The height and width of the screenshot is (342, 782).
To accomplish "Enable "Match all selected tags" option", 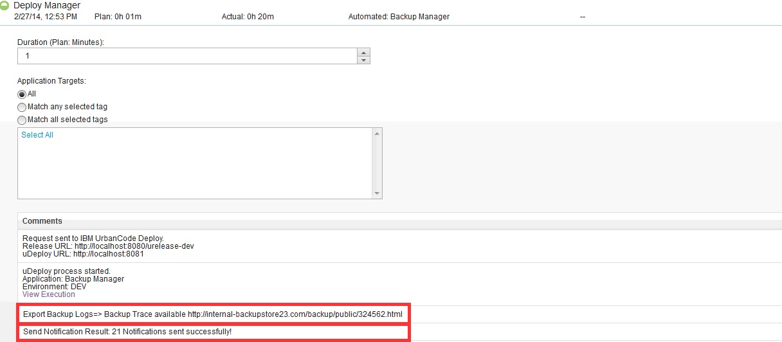I will click(x=22, y=120).
